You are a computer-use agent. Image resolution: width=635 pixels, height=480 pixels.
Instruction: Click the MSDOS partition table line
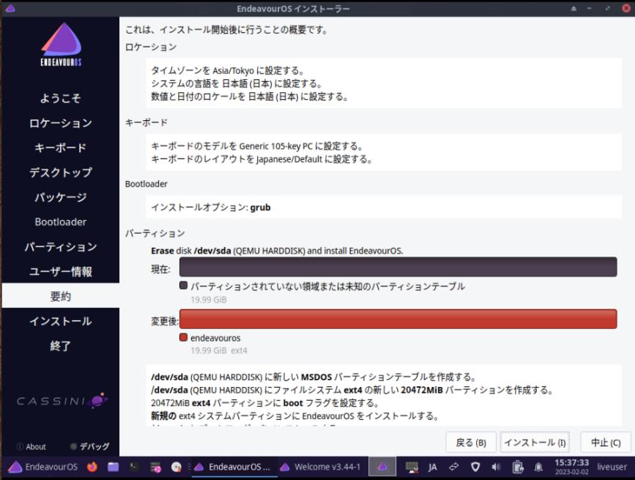coord(313,377)
